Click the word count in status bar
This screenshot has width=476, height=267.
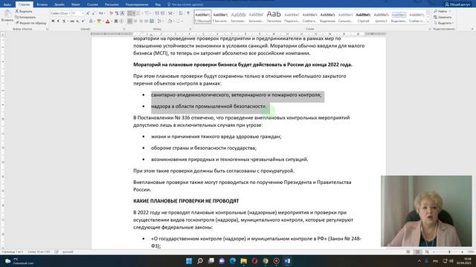click(39, 251)
